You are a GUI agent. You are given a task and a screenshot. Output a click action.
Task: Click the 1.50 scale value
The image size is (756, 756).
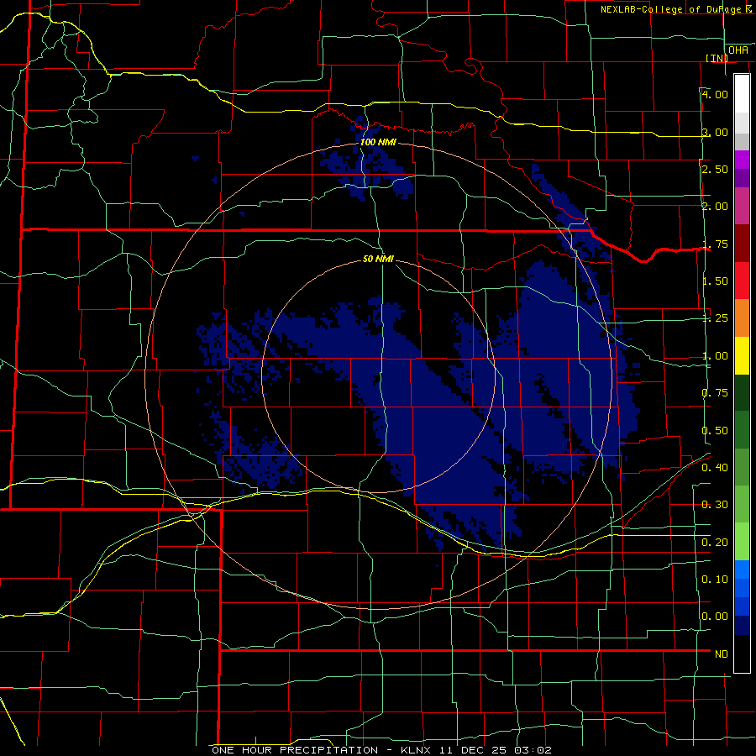[715, 281]
